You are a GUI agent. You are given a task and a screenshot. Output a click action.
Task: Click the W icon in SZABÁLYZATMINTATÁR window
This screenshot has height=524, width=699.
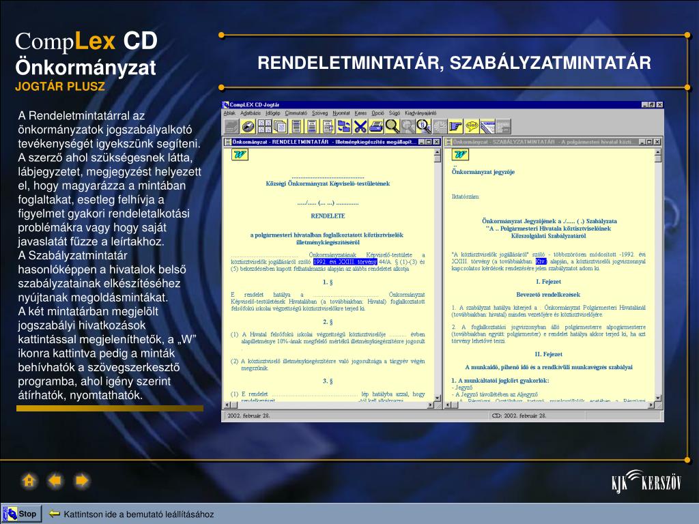(460, 155)
